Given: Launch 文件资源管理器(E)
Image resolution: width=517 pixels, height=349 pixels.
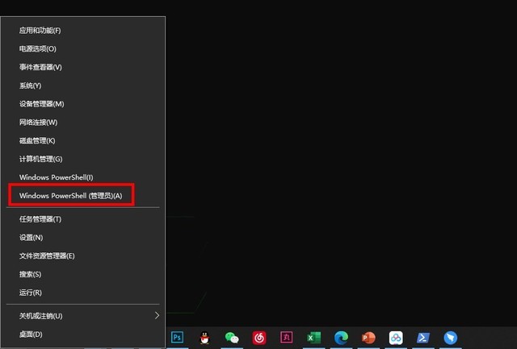Looking at the screenshot, I should 83,256.
